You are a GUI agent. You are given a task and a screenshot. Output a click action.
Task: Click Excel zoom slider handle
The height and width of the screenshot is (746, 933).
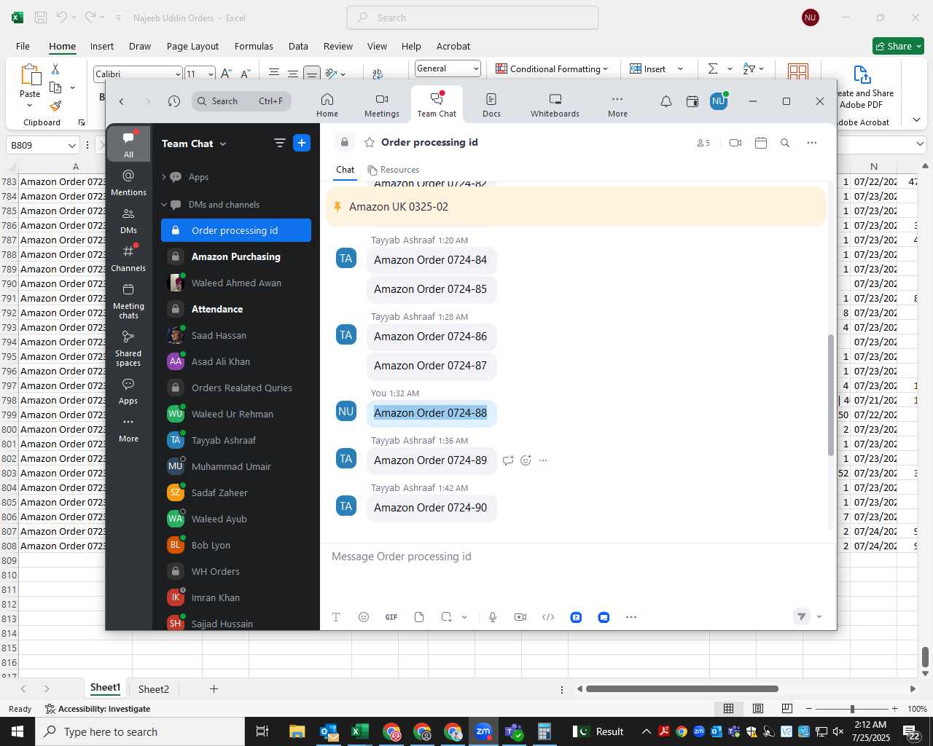[x=852, y=709]
